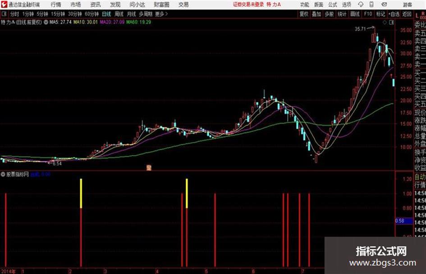Open the 资讯 menu
The image size is (426, 274).
pos(96,4)
